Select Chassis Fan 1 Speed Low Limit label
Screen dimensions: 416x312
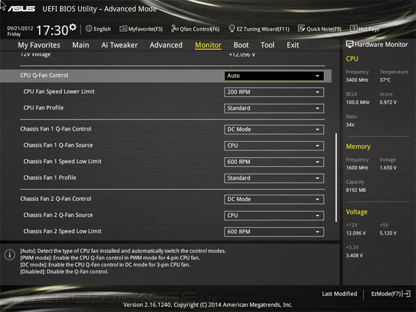62,161
